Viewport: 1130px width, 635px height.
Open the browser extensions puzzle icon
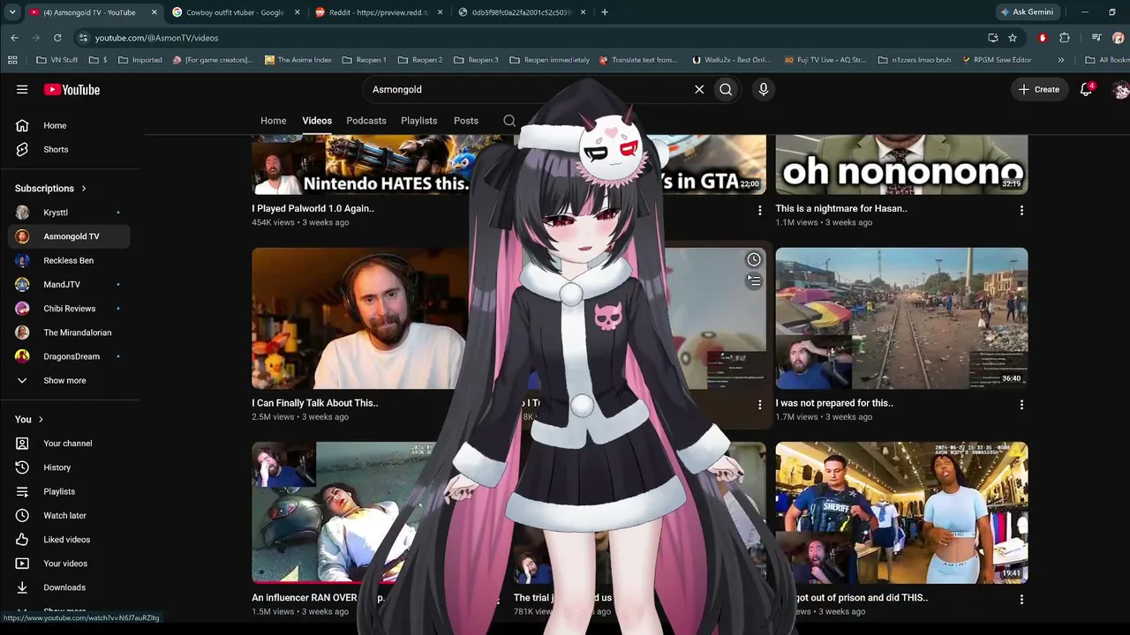coord(1065,38)
